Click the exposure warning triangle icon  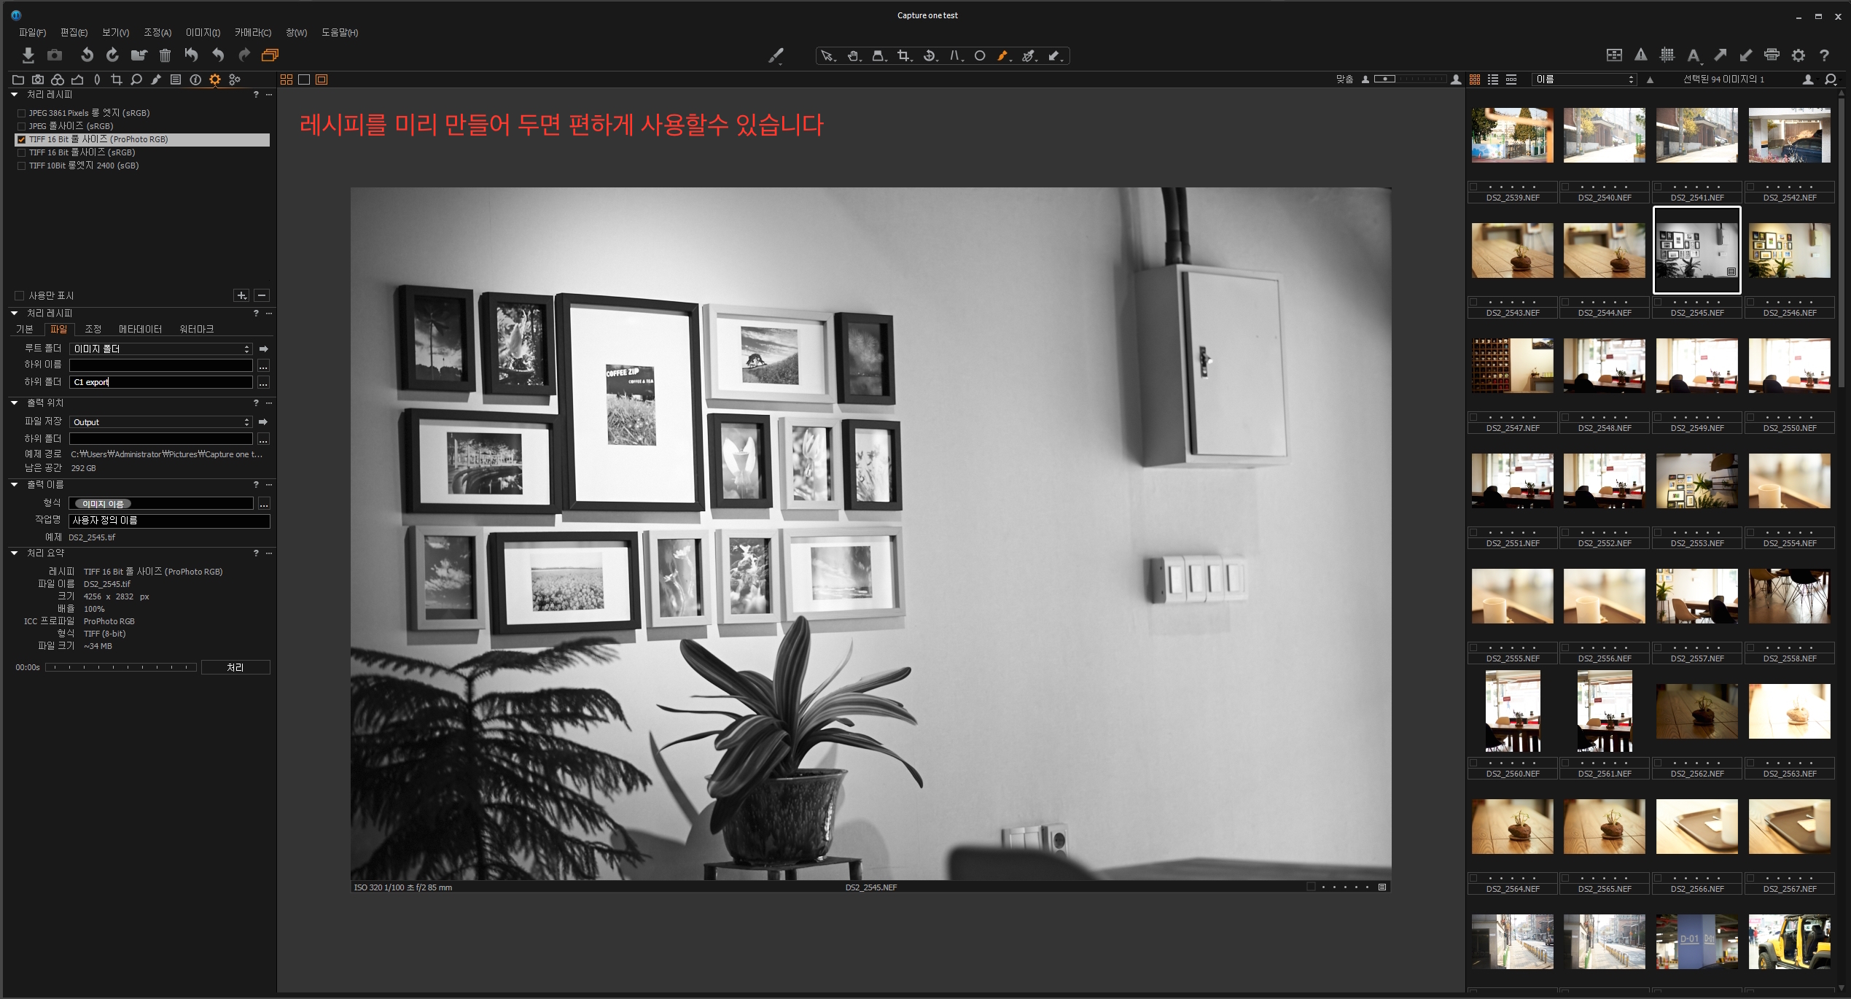pyautogui.click(x=1640, y=55)
